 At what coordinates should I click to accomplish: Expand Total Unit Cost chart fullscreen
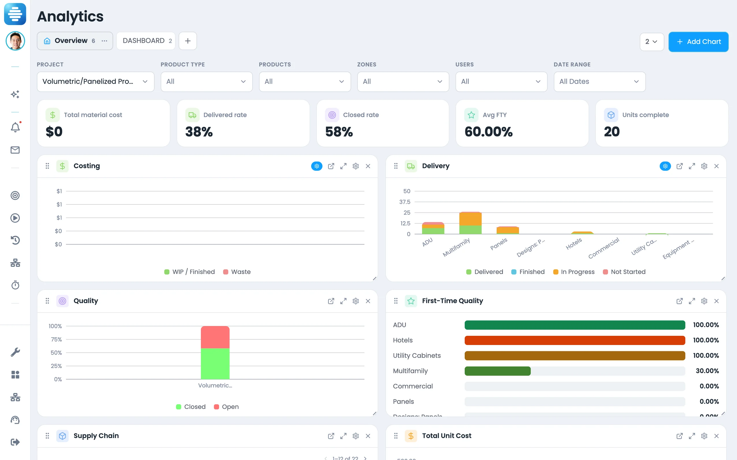pyautogui.click(x=692, y=436)
